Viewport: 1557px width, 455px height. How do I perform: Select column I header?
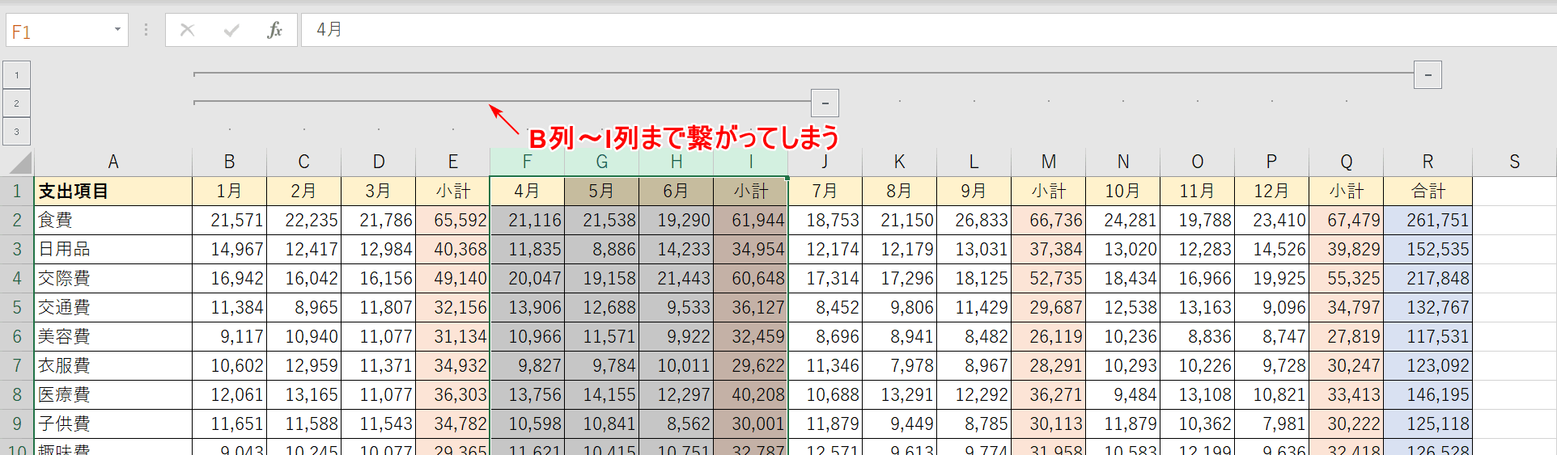[750, 162]
